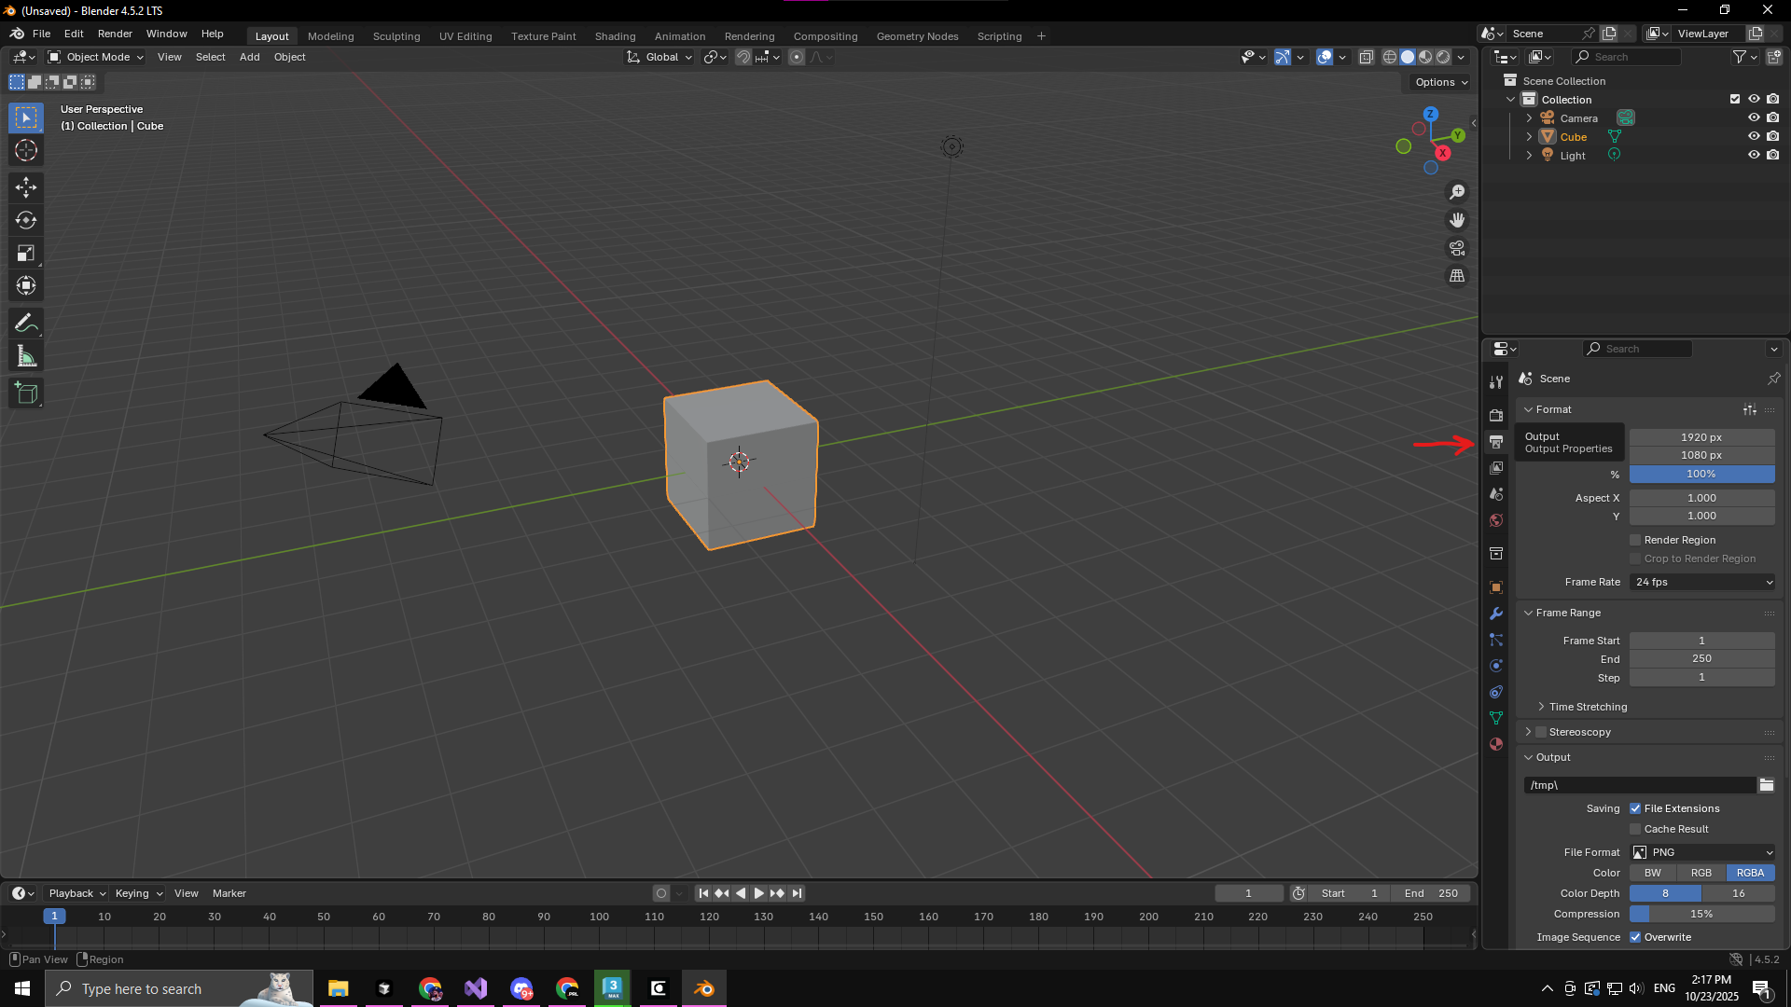The height and width of the screenshot is (1007, 1791).
Task: Select the Annotate tool
Action: point(25,322)
